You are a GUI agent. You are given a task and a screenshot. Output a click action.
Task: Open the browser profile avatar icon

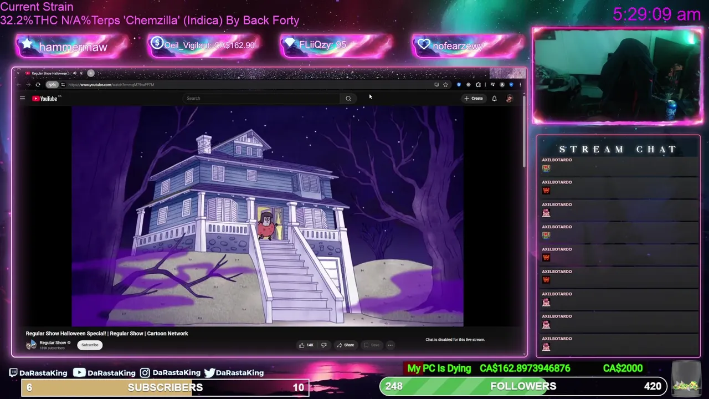tap(502, 85)
